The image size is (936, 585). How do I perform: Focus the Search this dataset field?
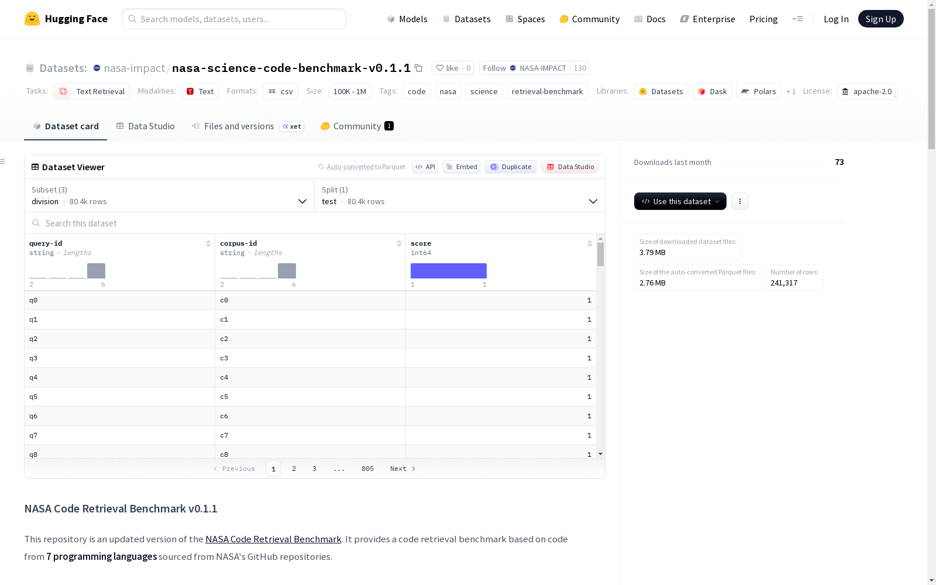point(315,223)
